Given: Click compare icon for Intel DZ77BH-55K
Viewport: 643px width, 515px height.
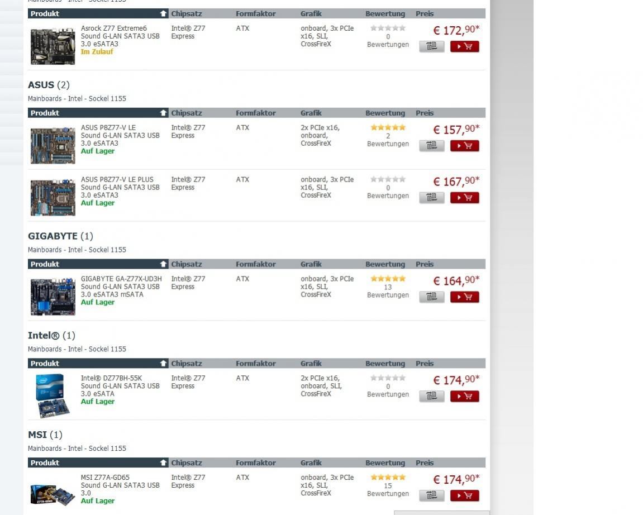Looking at the screenshot, I should pyautogui.click(x=432, y=397).
